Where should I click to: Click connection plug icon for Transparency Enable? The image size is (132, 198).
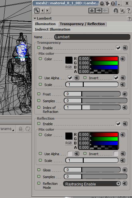(125, 48)
